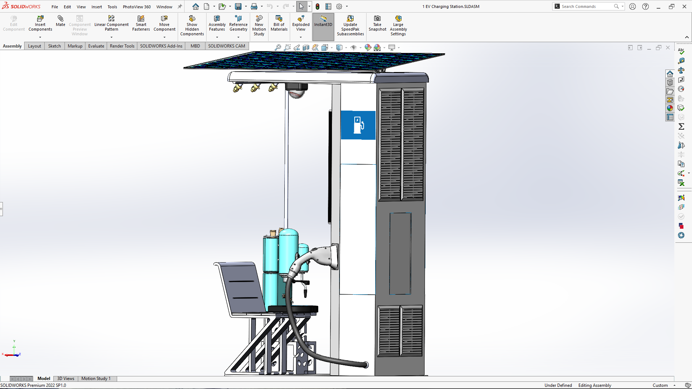Click Large Assembly Settings button
The height and width of the screenshot is (389, 692).
tap(398, 19)
